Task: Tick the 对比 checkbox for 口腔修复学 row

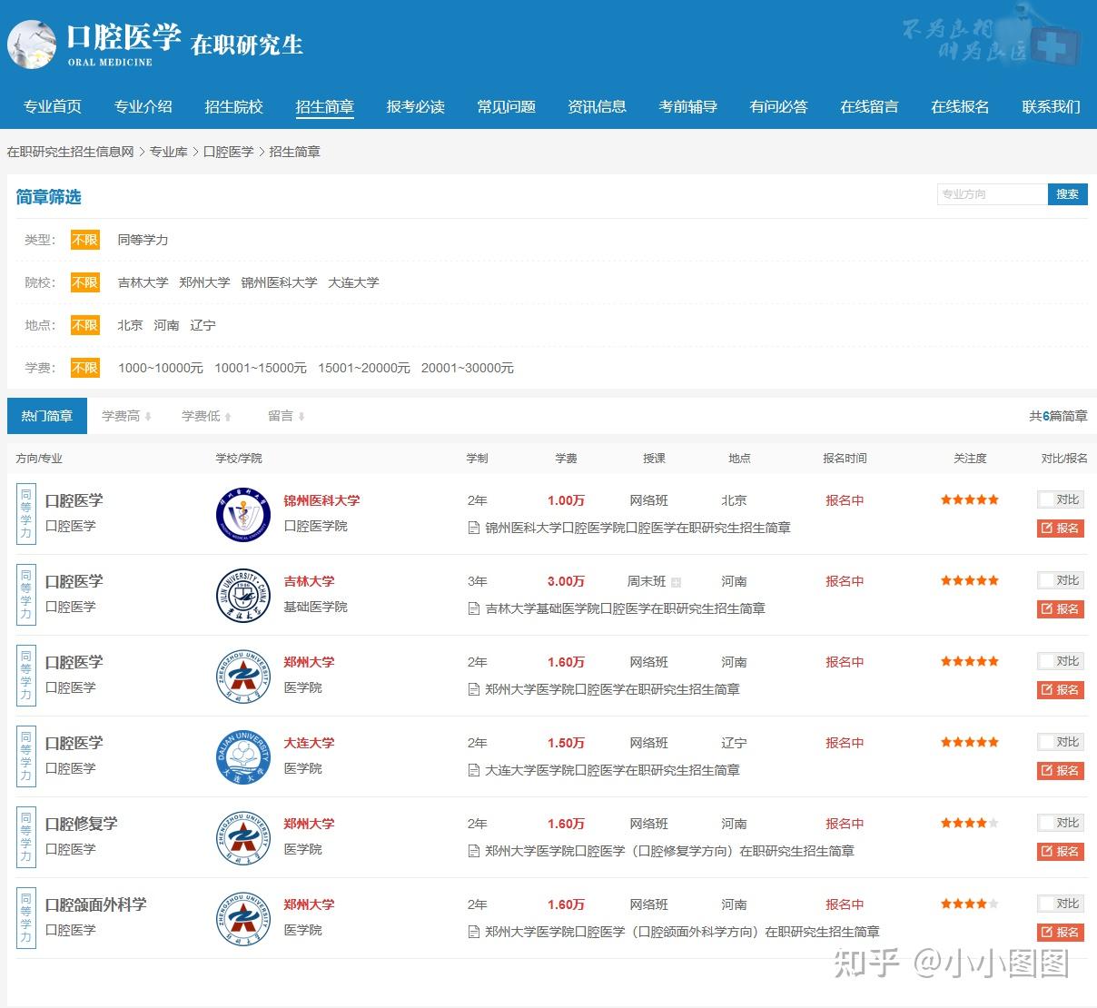Action: [x=1045, y=823]
